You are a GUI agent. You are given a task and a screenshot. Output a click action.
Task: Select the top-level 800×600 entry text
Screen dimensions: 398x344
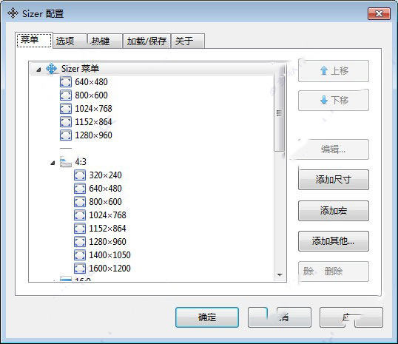[91, 95]
